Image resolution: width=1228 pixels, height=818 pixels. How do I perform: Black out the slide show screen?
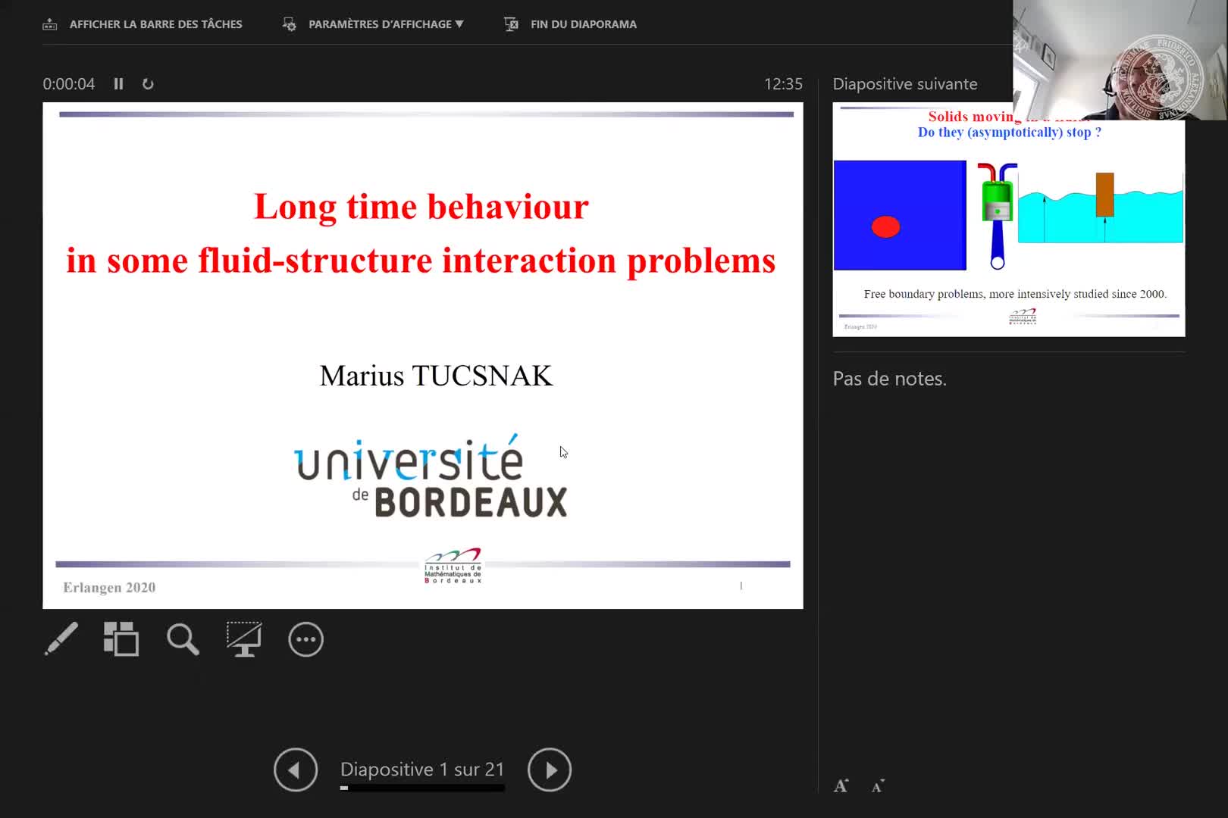click(x=243, y=638)
